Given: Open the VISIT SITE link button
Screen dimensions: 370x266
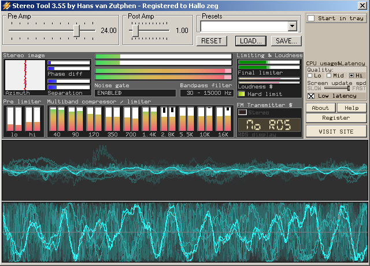Looking at the screenshot, I should pyautogui.click(x=336, y=131).
